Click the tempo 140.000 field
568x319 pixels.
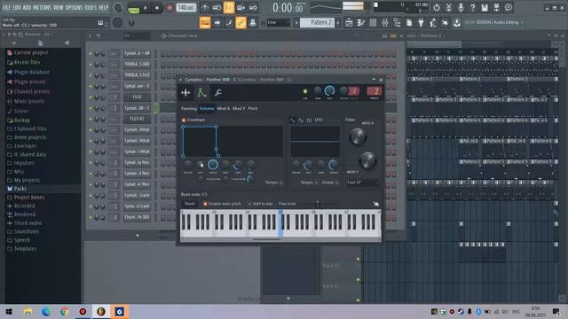pyautogui.click(x=186, y=8)
